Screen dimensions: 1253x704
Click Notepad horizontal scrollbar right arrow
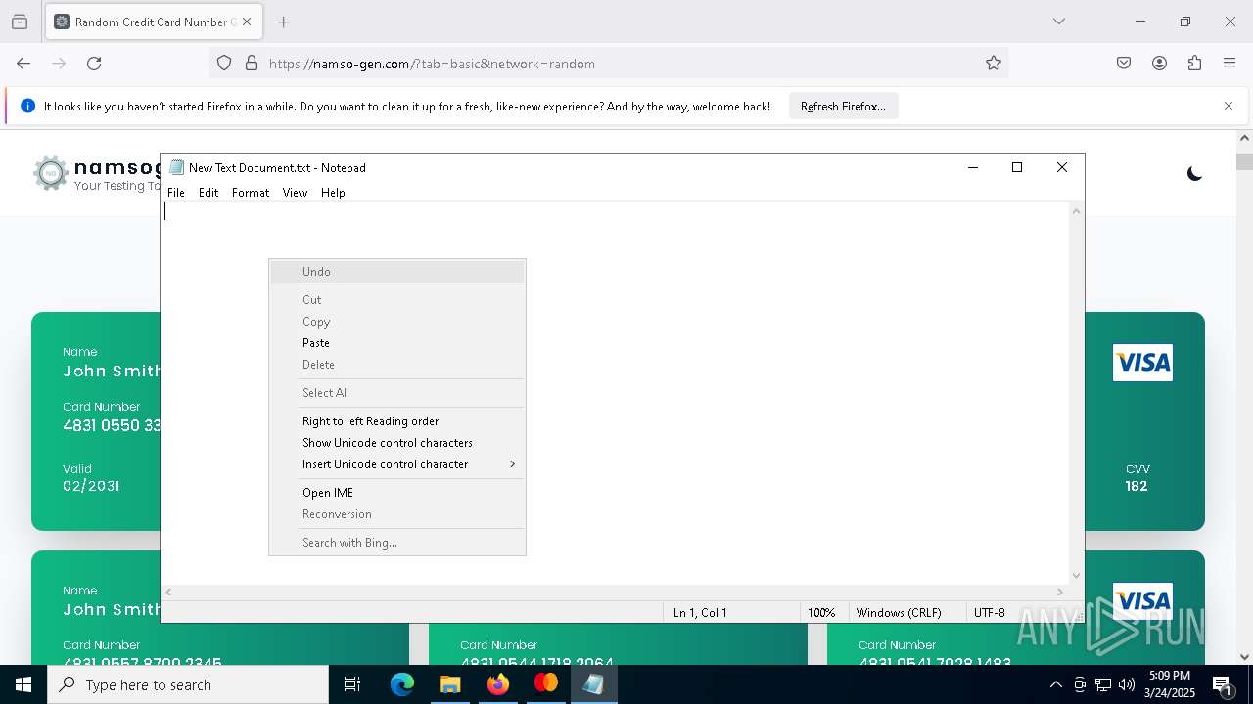(x=1059, y=592)
